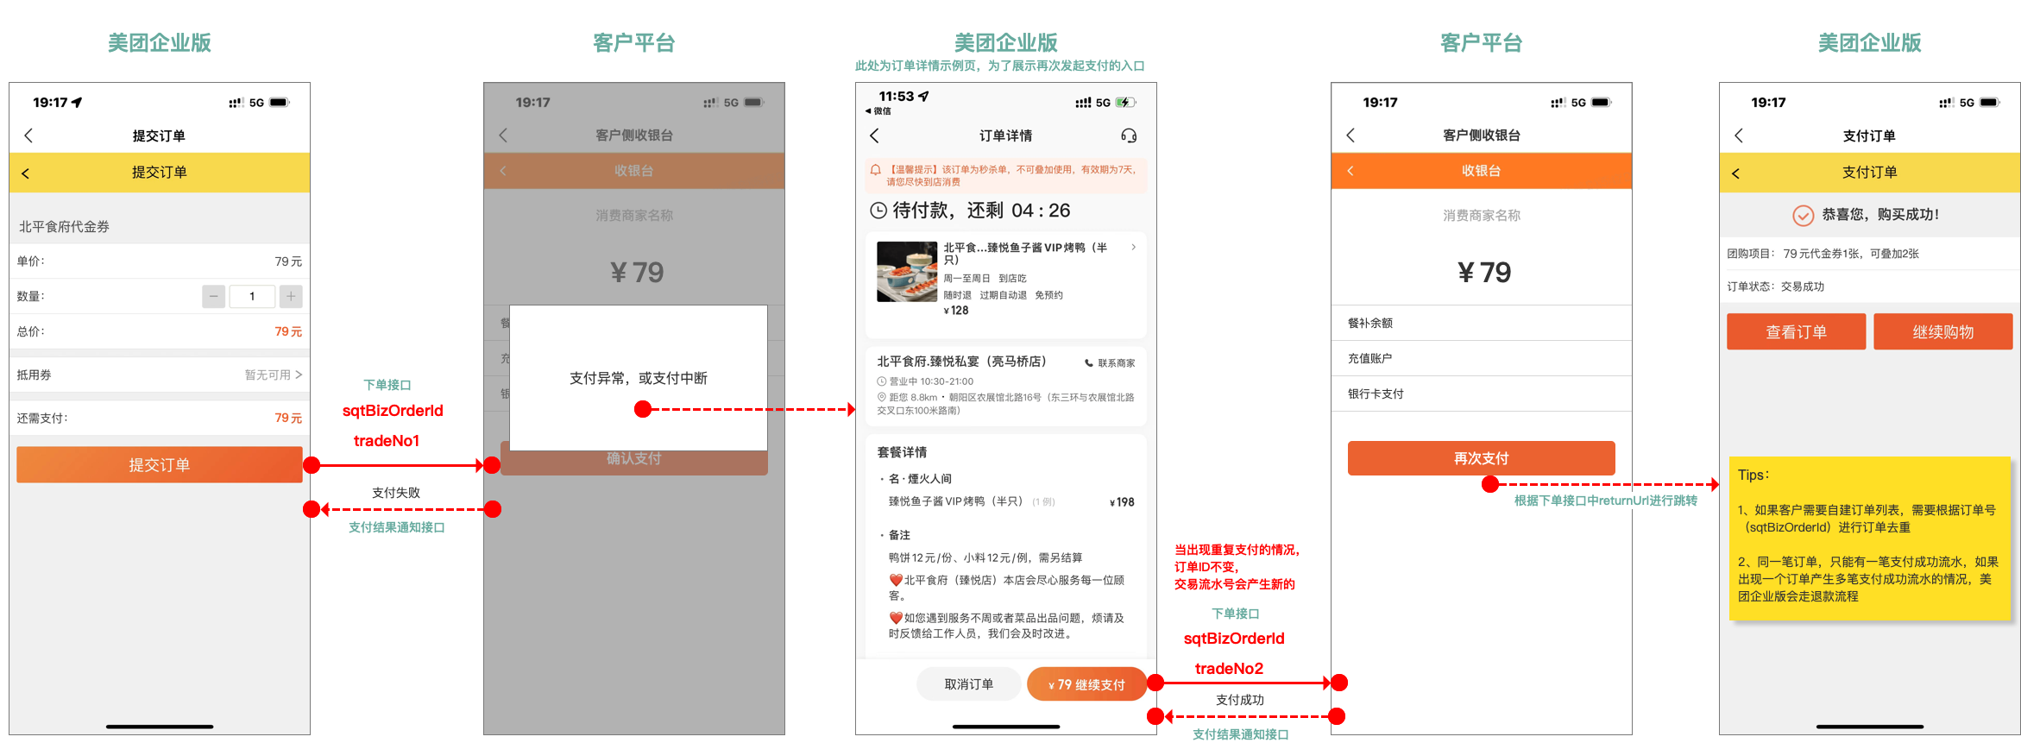Click 还需支付 79元 row
The height and width of the screenshot is (743, 2021).
(160, 418)
